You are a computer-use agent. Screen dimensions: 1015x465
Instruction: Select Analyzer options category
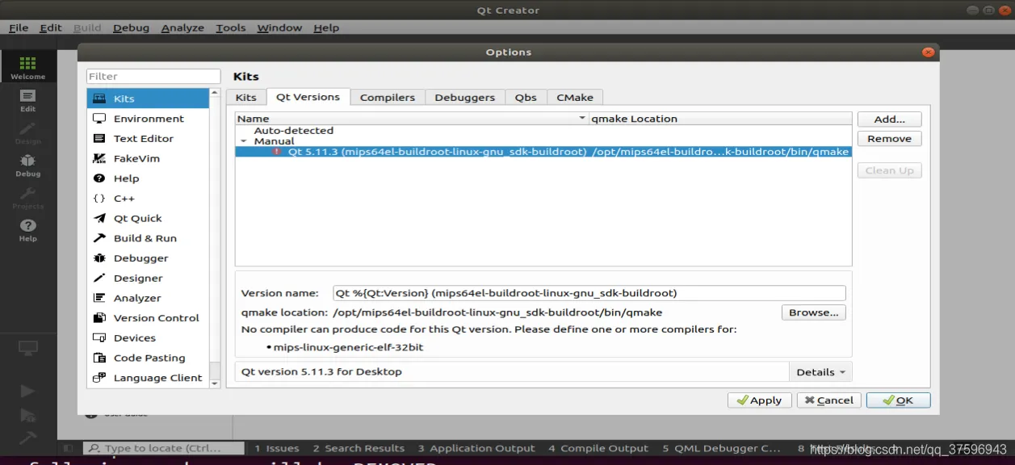tap(148, 298)
